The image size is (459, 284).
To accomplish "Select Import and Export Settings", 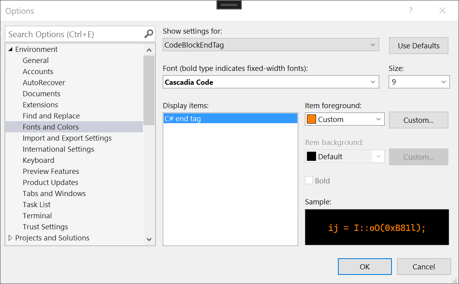I will tap(67, 138).
